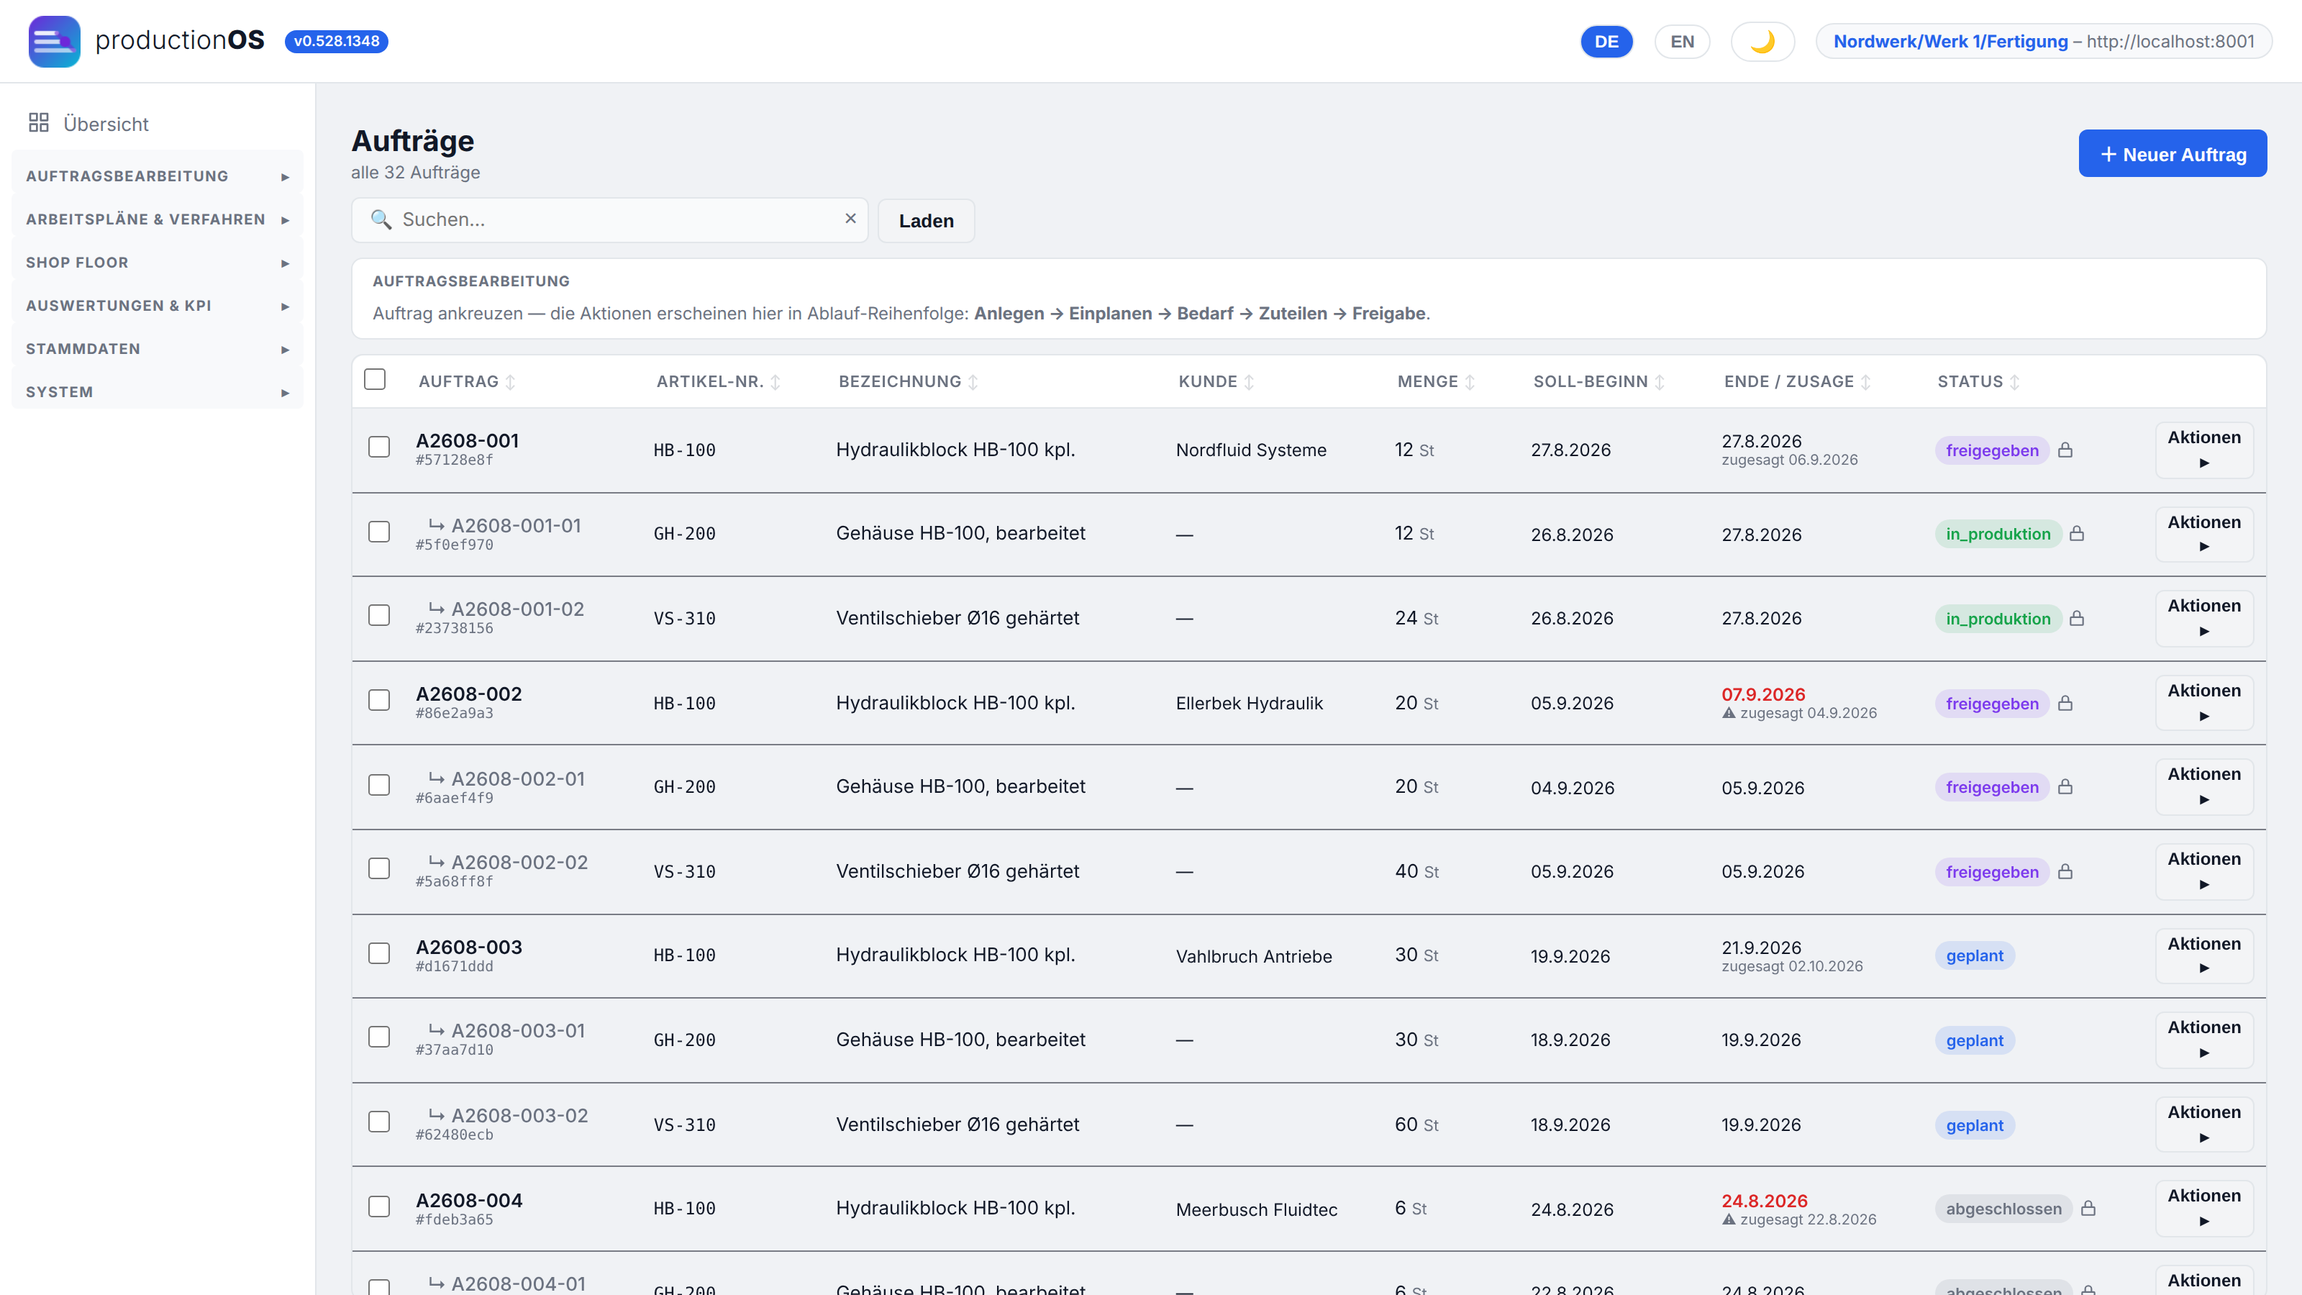Check the box for order A2608-002
This screenshot has height=1295, width=2302.
point(379,700)
